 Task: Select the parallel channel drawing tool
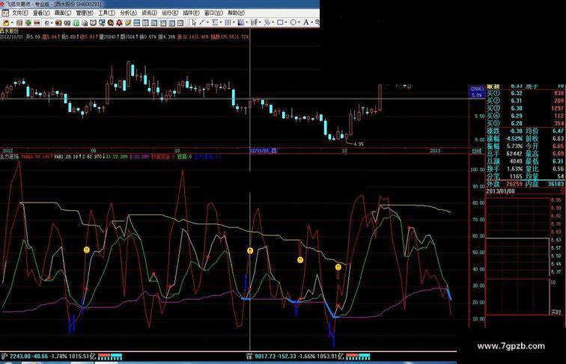(215, 22)
